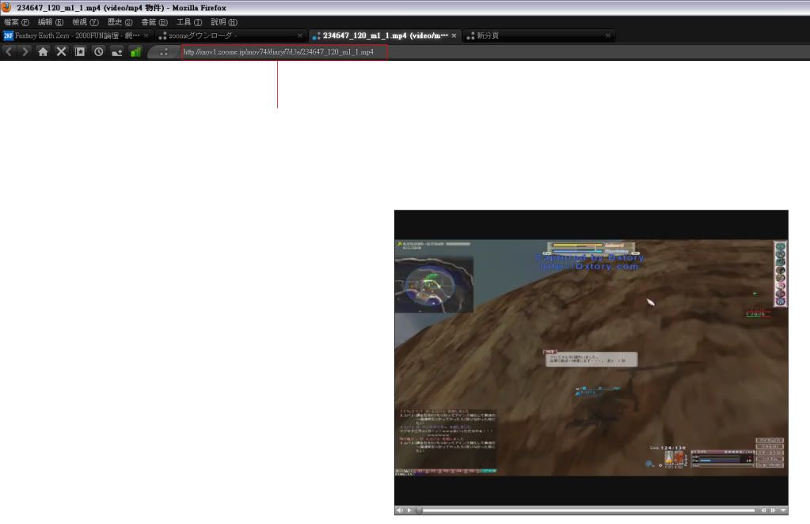Screen dimensions: 810x524
Task: Close the 234647_120_m1_1.mp4 tab
Action: point(454,36)
